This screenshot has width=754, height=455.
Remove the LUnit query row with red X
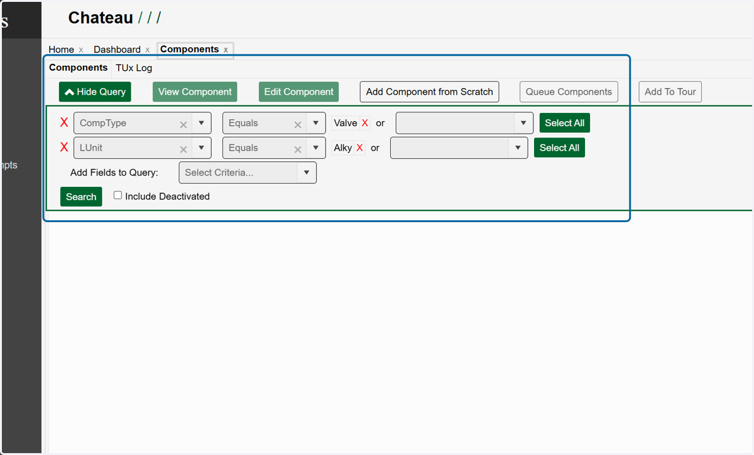[64, 147]
